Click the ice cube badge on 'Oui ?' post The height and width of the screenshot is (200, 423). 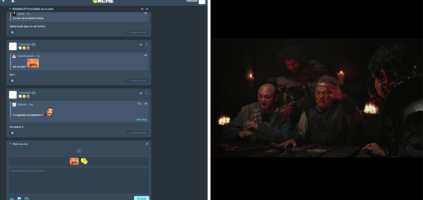click(20, 48)
